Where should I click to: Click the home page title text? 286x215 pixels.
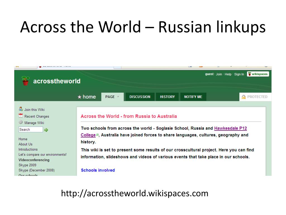[89, 97]
